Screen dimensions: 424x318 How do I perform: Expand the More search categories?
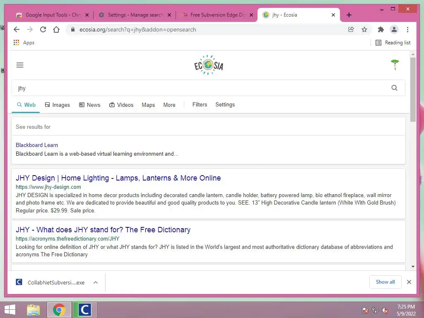coord(169,105)
